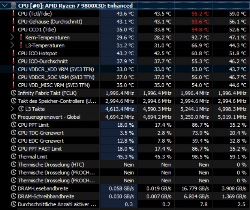This screenshot has width=250, height=210.
Task: Select the CPU TDC-Grenzwert label
Action: pyautogui.click(x=41, y=133)
